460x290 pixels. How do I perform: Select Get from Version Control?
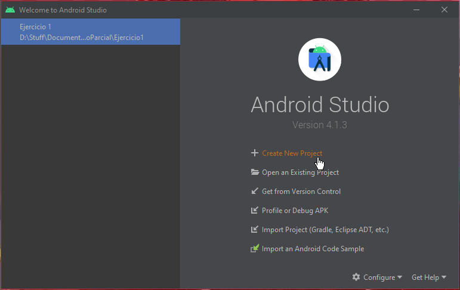301,192
